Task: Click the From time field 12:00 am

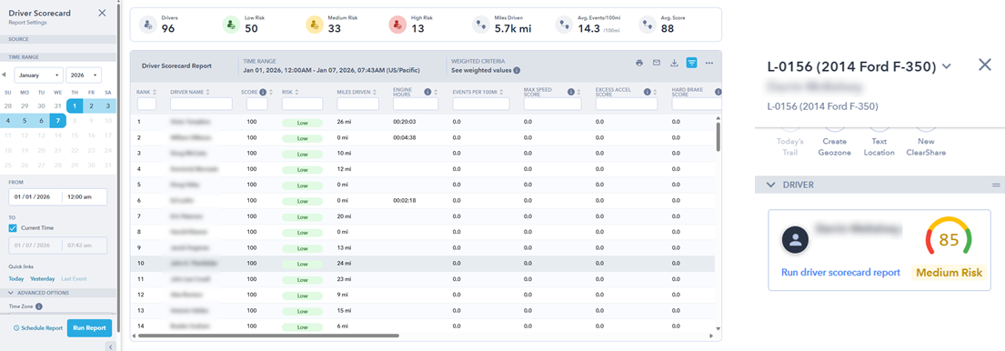Action: [x=84, y=197]
